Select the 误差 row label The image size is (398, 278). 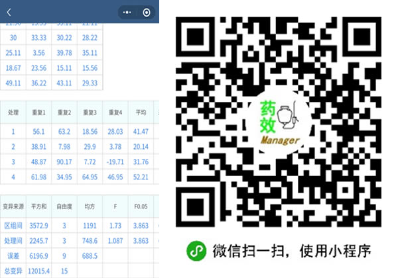[13, 256]
